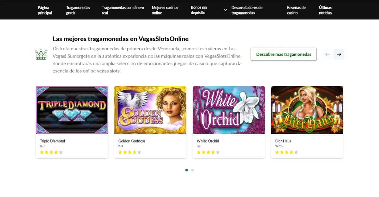Image resolution: width=379 pixels, height=197 pixels.
Task: Open the Últimas noticias link
Action: [x=325, y=10]
